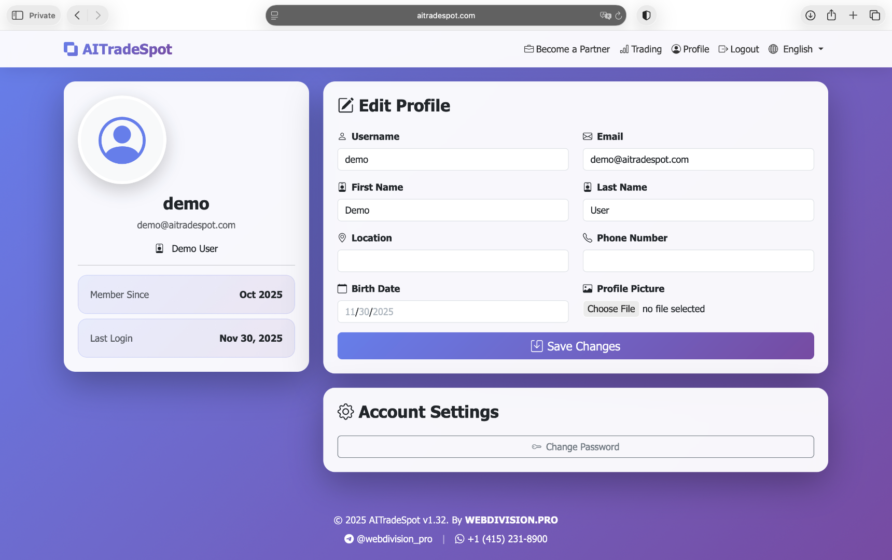Click into the Phone Number field
The width and height of the screenshot is (892, 560).
point(698,261)
